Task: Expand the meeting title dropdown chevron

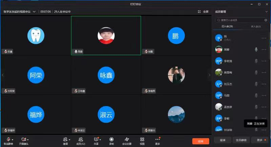Action: tap(34, 12)
